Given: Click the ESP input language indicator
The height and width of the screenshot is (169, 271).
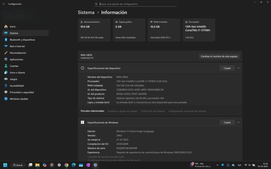Looking at the screenshot, I should [239, 165].
